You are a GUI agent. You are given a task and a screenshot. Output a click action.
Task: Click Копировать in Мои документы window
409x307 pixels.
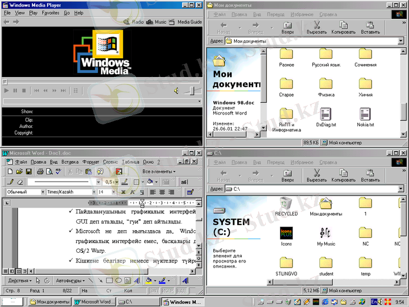pyautogui.click(x=343, y=28)
